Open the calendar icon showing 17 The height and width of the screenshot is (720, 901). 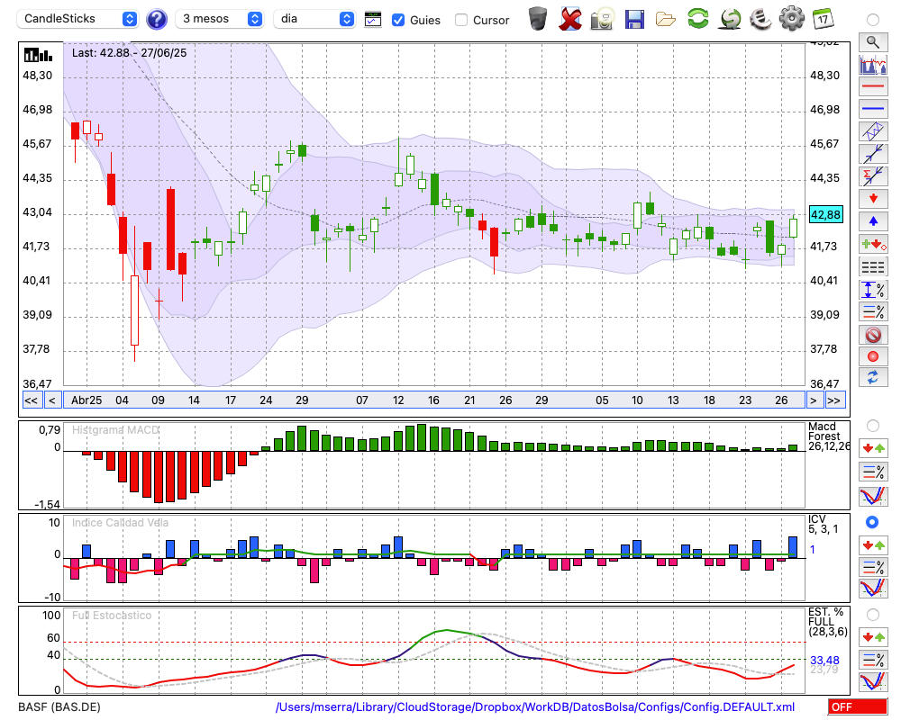[824, 19]
